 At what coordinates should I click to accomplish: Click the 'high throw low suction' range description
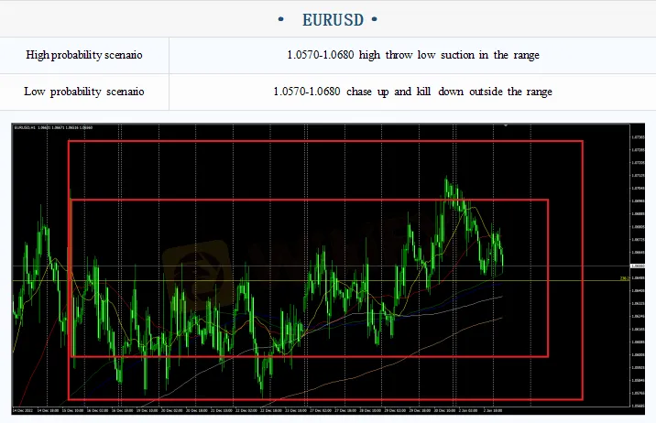[x=412, y=55]
